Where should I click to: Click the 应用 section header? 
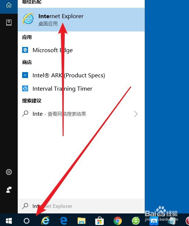(x=27, y=37)
